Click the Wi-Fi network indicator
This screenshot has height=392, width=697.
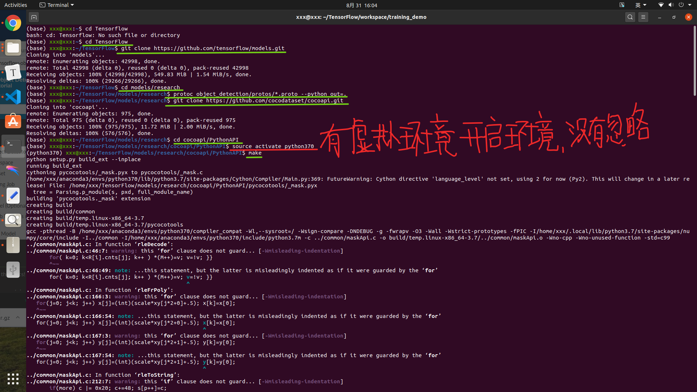pyautogui.click(x=661, y=5)
